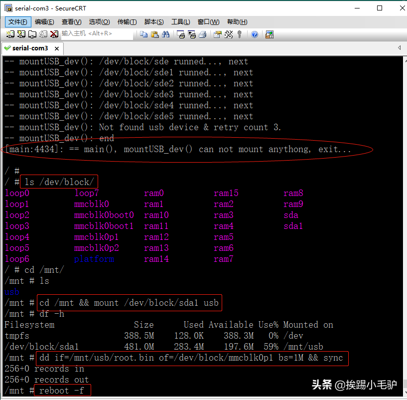Click 'Not found usb device' log line

[142, 127]
